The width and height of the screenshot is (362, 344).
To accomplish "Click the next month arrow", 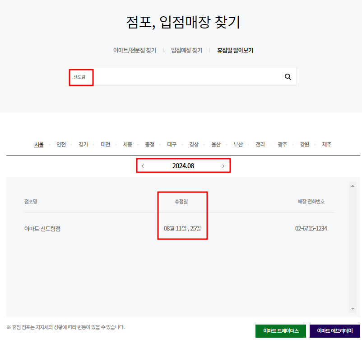I will coord(223,165).
